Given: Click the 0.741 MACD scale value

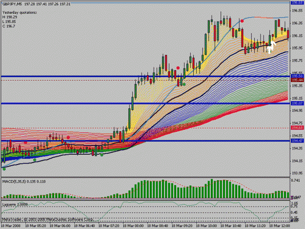Looking at the screenshot, I should click(296, 180).
